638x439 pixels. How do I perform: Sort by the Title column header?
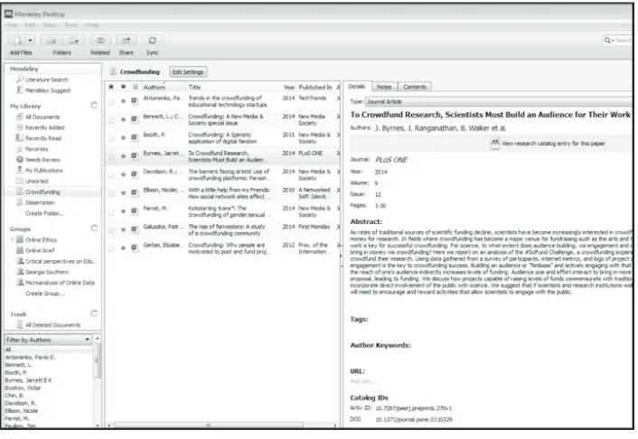coord(194,87)
